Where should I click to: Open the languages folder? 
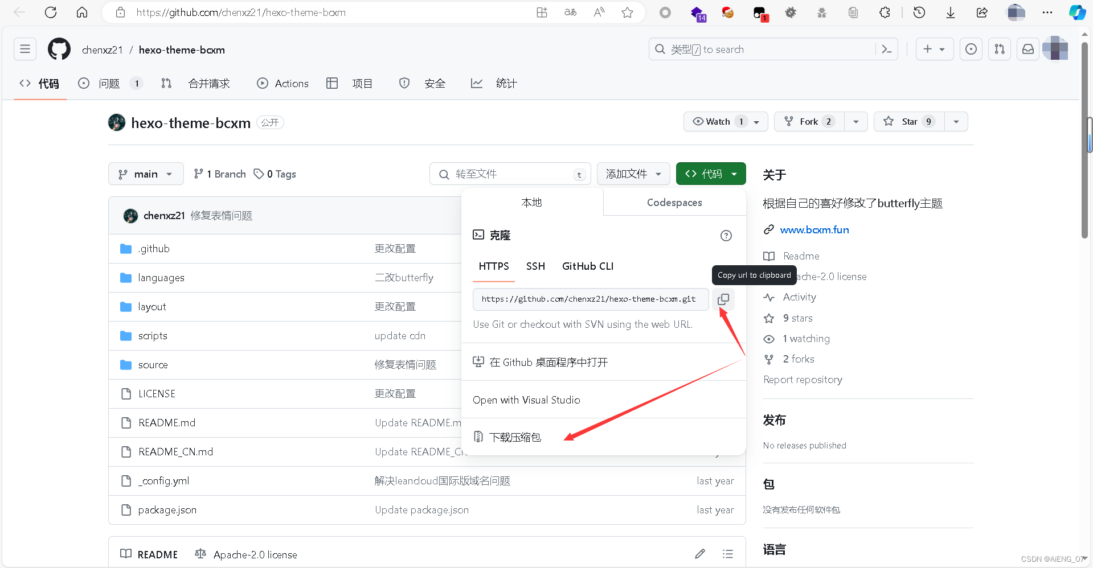[161, 278]
